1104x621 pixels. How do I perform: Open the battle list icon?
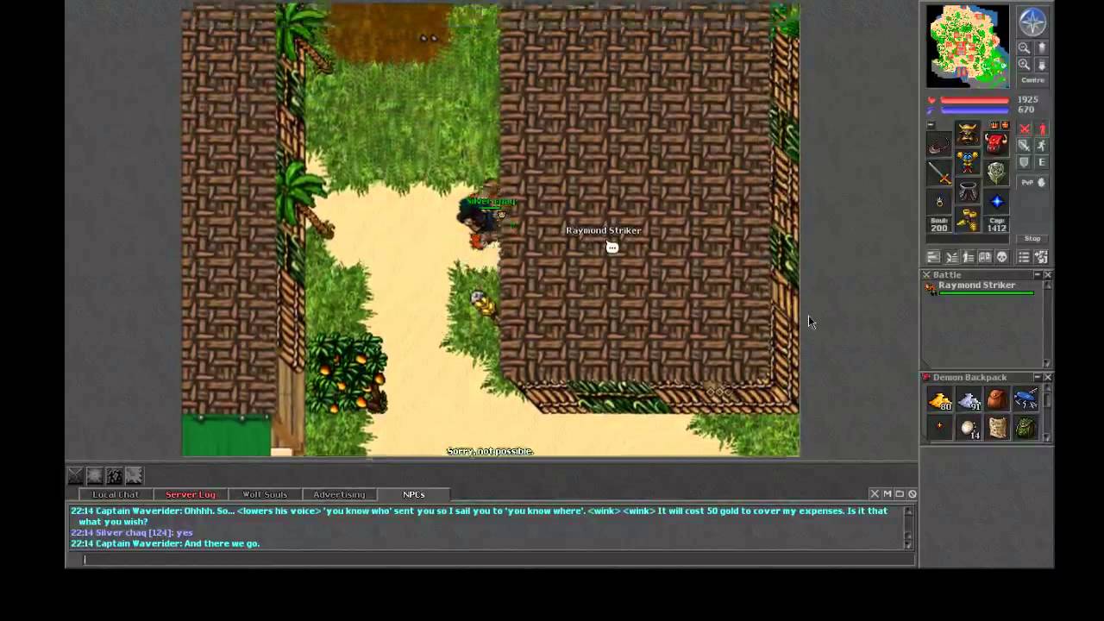950,256
